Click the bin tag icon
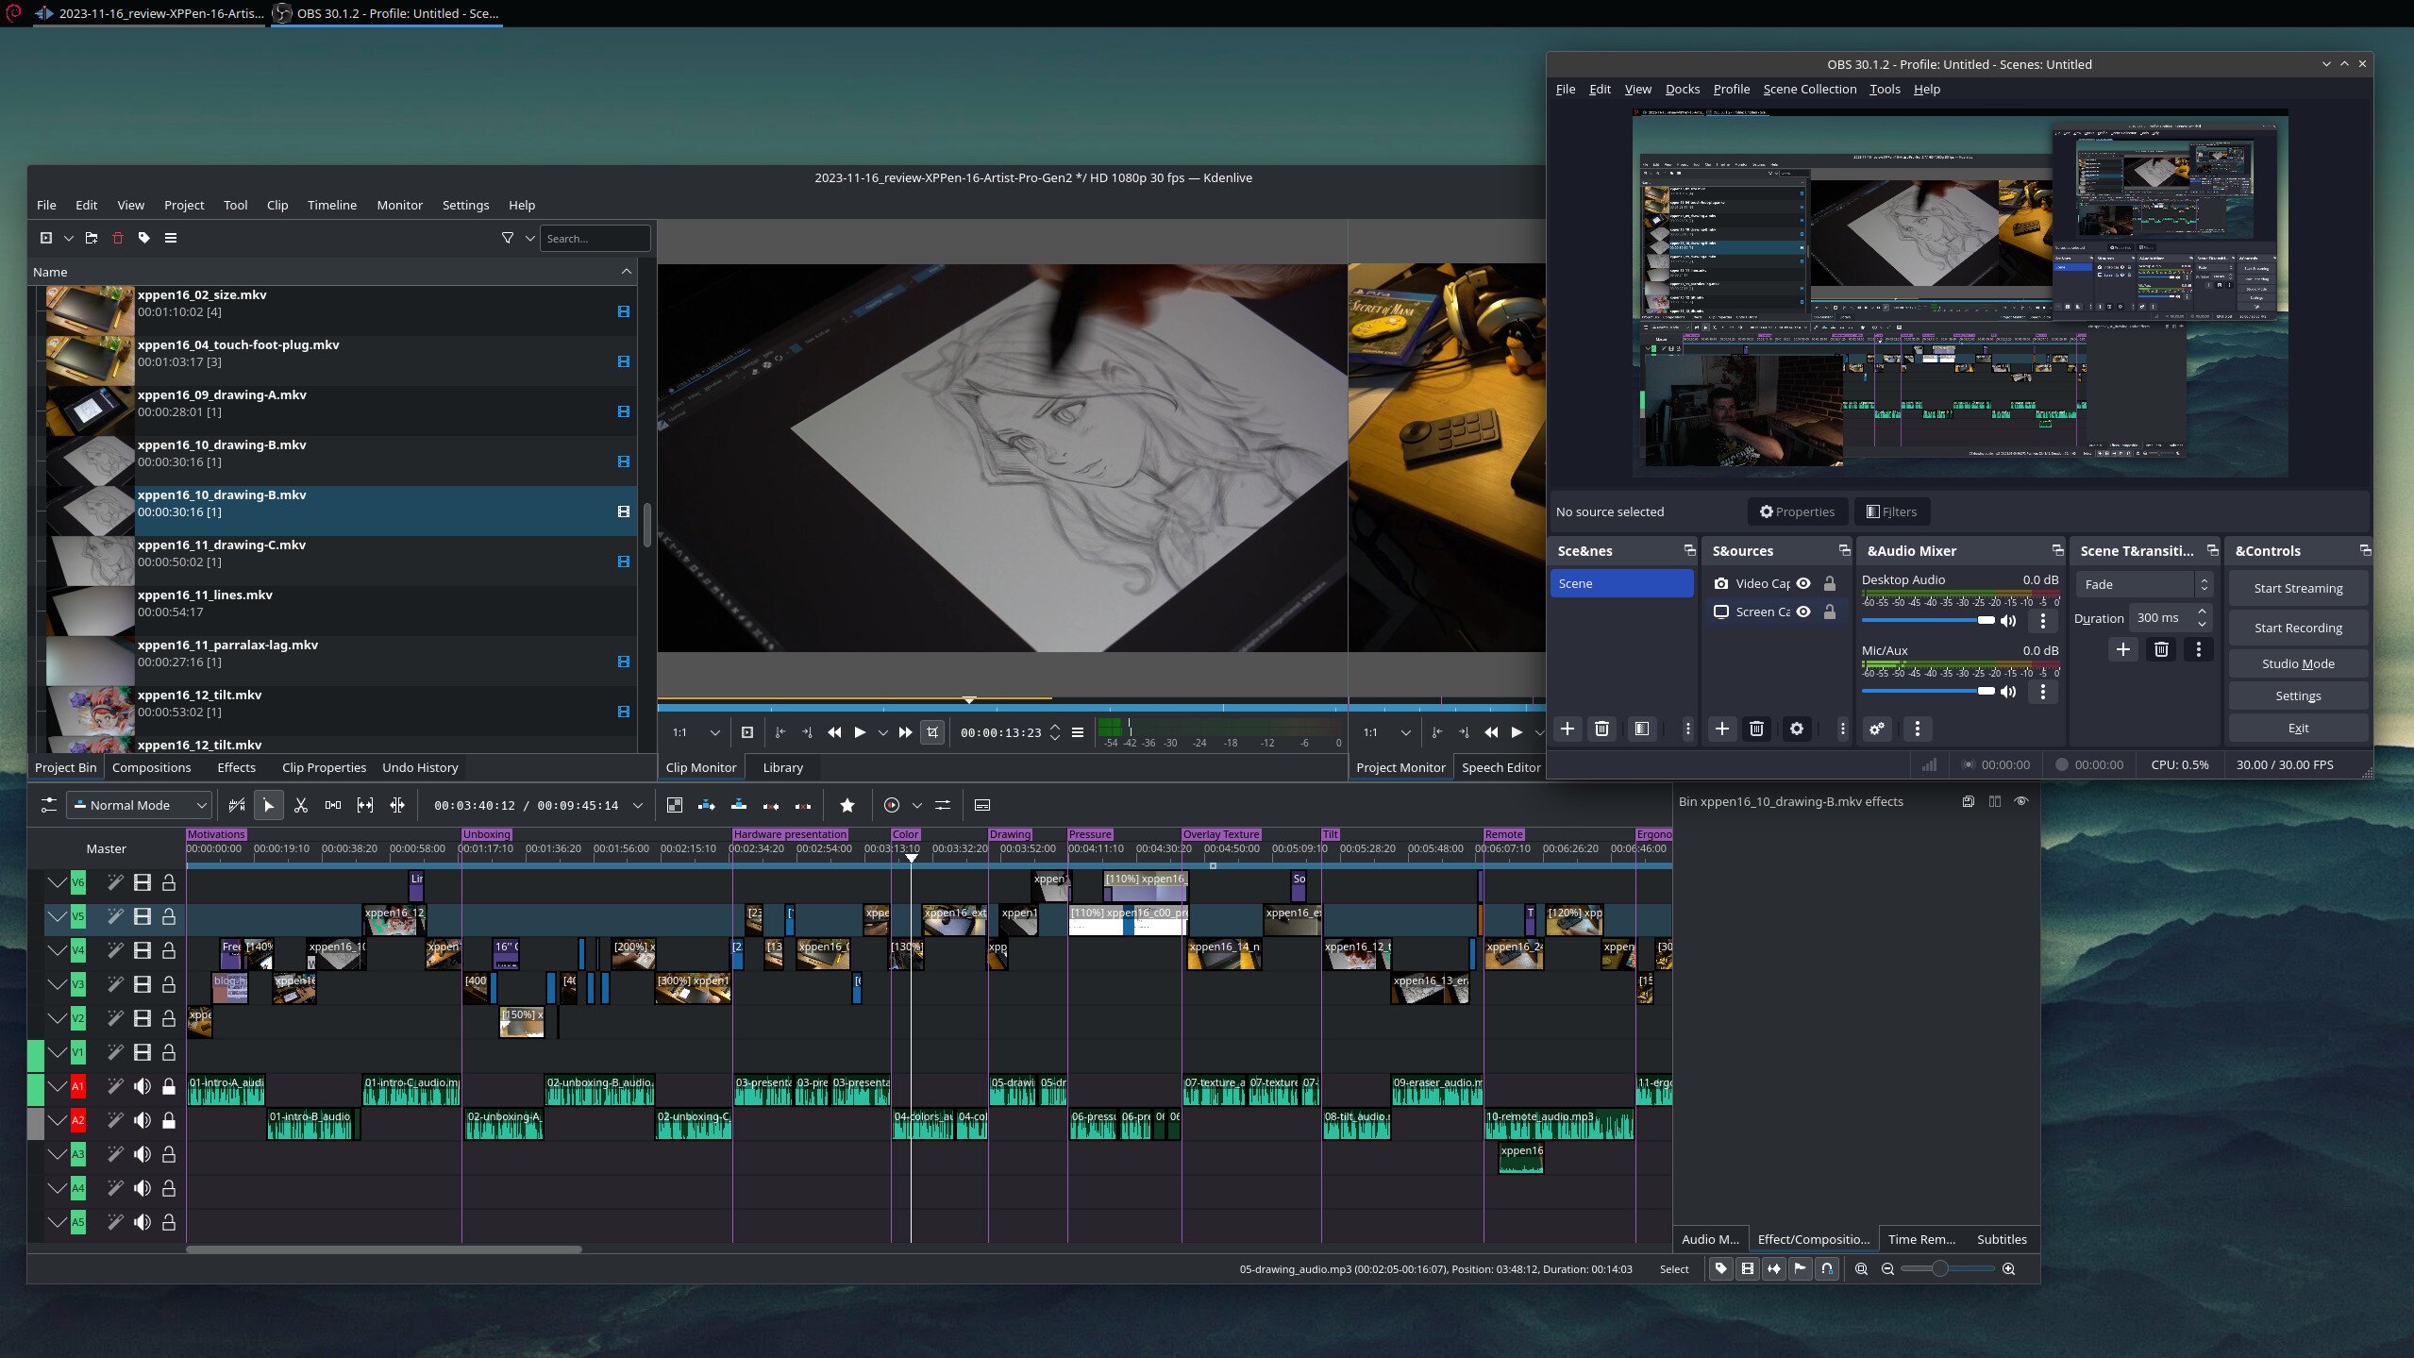 (144, 238)
